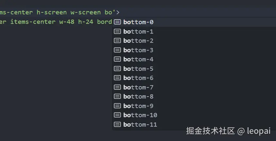The width and height of the screenshot is (276, 141).
Task: Pick the bottom-11 suggestion entry
Action: (140, 125)
